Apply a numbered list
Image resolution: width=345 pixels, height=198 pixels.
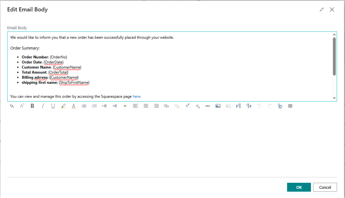coord(94,106)
